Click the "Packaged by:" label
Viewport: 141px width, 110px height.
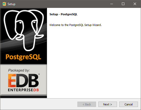click(19, 70)
